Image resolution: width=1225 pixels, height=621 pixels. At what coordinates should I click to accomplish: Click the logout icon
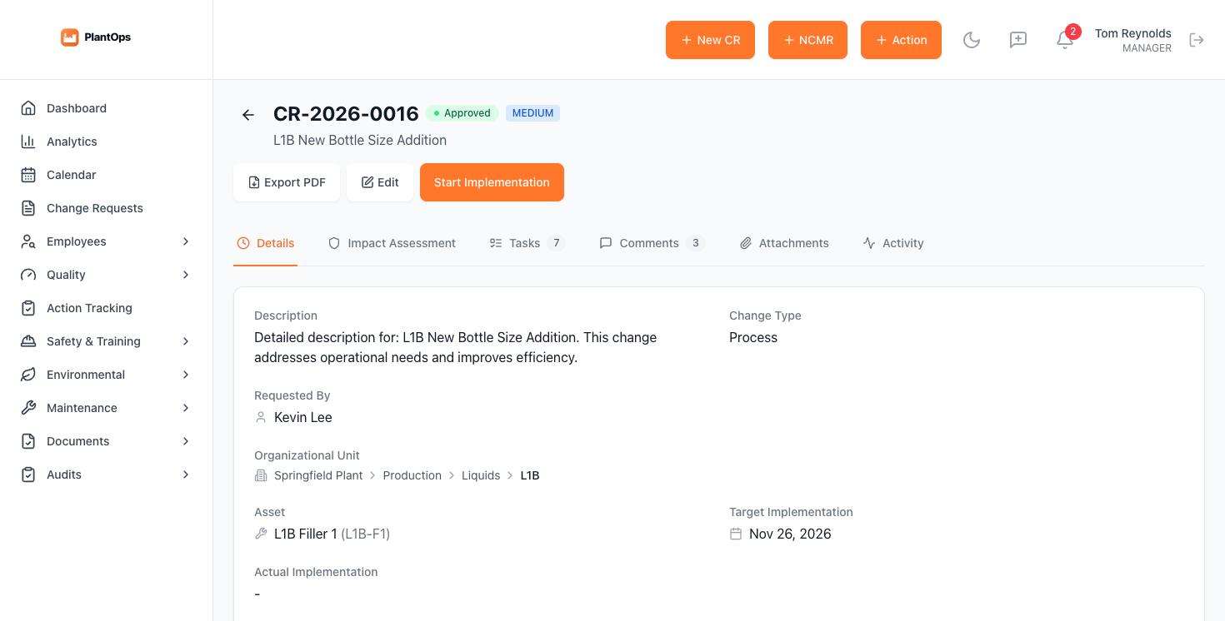[1197, 40]
